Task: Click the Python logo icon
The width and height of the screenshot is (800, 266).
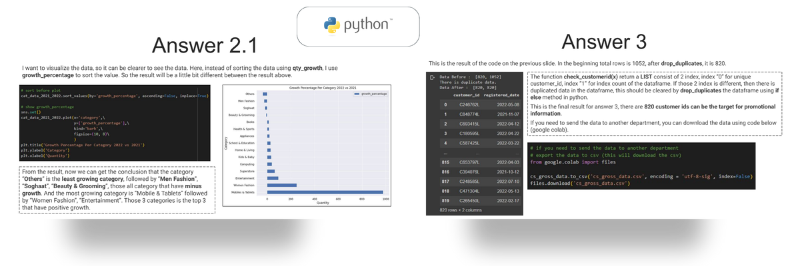Action: pyautogui.click(x=331, y=25)
